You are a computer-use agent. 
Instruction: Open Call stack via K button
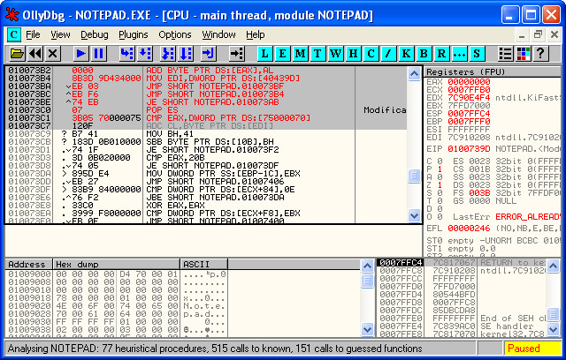tap(406, 54)
